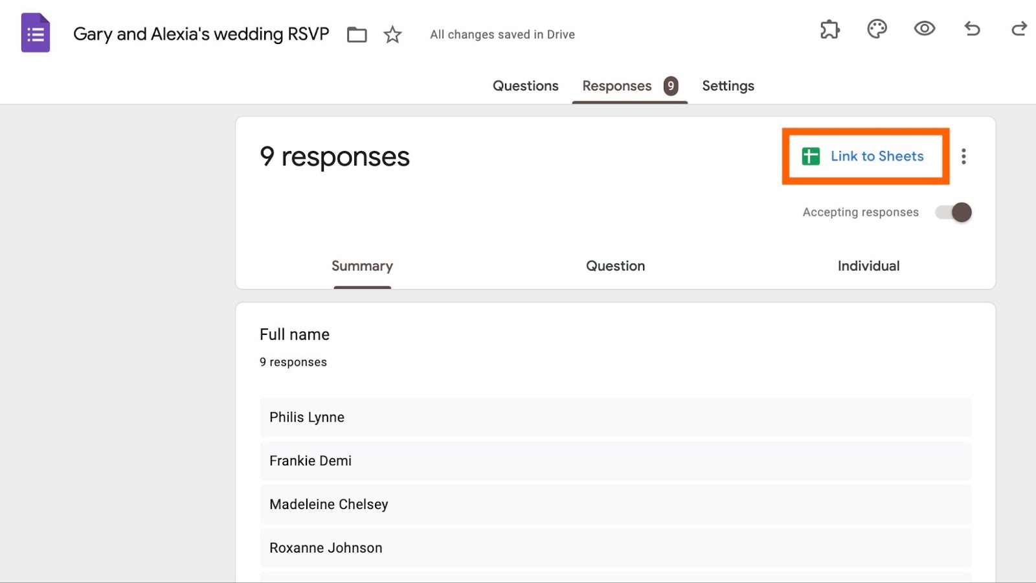Toggle off Accepting responses

(954, 212)
